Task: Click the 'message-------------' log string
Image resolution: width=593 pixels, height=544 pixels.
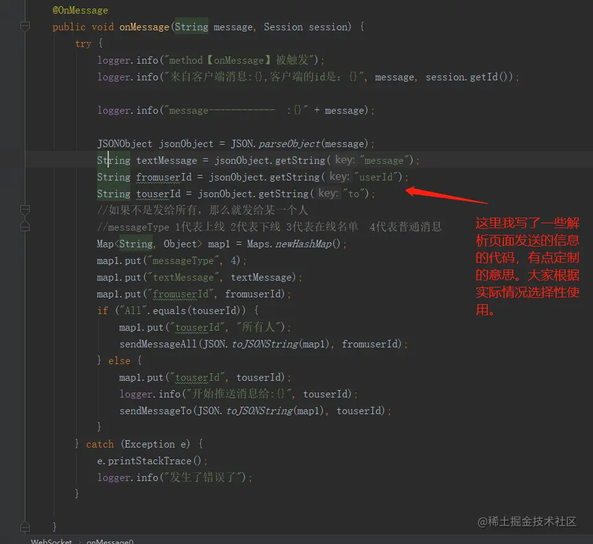Action: 236,111
